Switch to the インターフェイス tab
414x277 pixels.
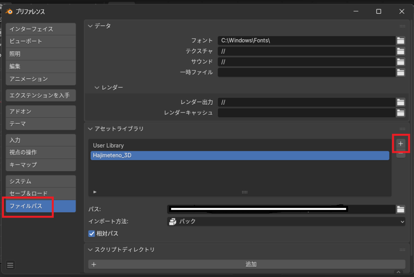[x=41, y=29]
